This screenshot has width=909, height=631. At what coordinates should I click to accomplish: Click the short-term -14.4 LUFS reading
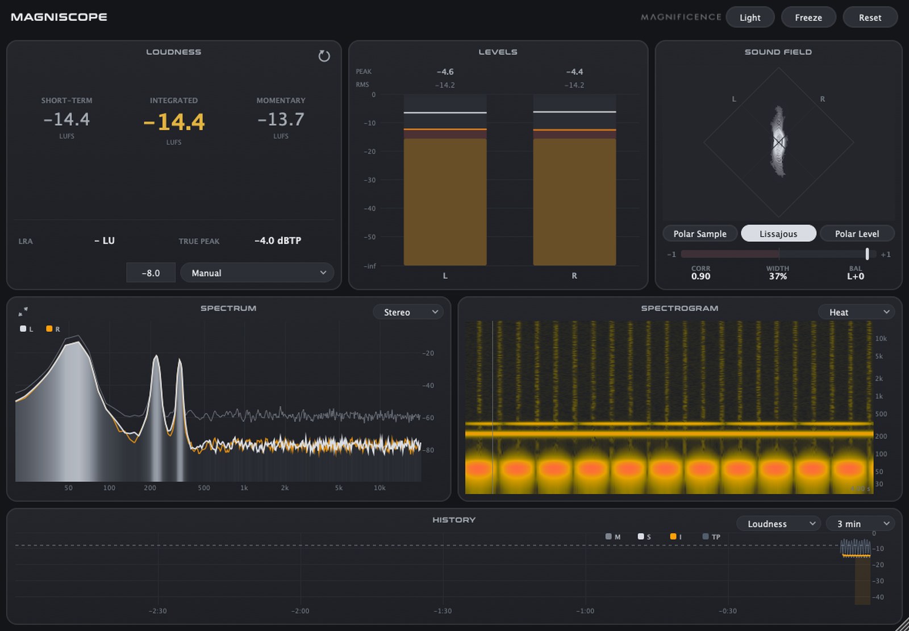(66, 119)
